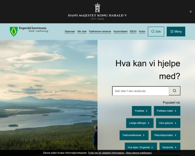
Task: Open the Tilskuddsportalen shortcut
Action: pyautogui.click(x=166, y=135)
